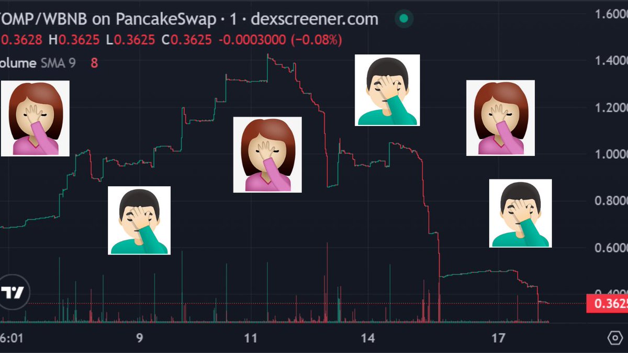Open chart settings hexagon icon
The image size is (628, 353).
[615, 338]
